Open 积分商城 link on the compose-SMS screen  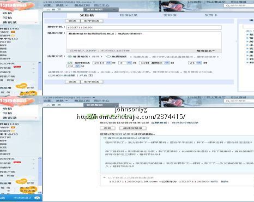pyautogui.click(x=239, y=2)
